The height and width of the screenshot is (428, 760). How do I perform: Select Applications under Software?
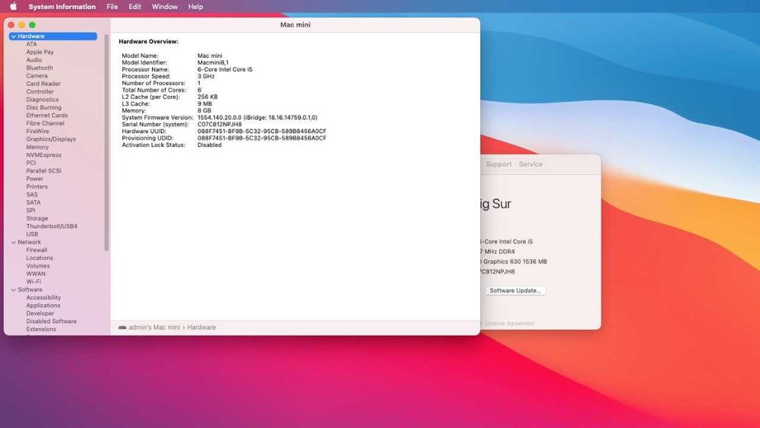point(43,306)
